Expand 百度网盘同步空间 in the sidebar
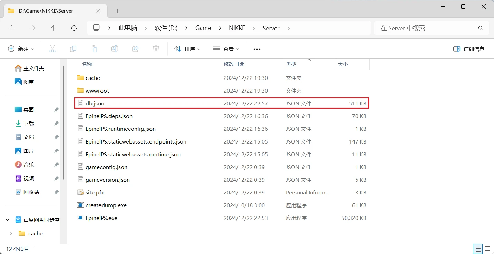Image resolution: width=494 pixels, height=254 pixels. point(8,220)
